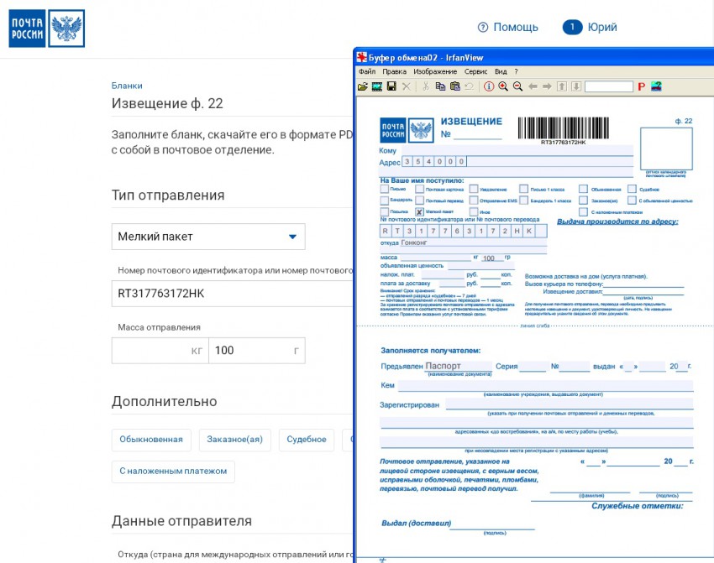Click the Помощь help link
Viewport: 714px width, 563px height.
point(507,27)
